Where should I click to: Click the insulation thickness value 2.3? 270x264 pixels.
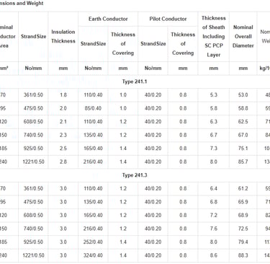point(63,135)
